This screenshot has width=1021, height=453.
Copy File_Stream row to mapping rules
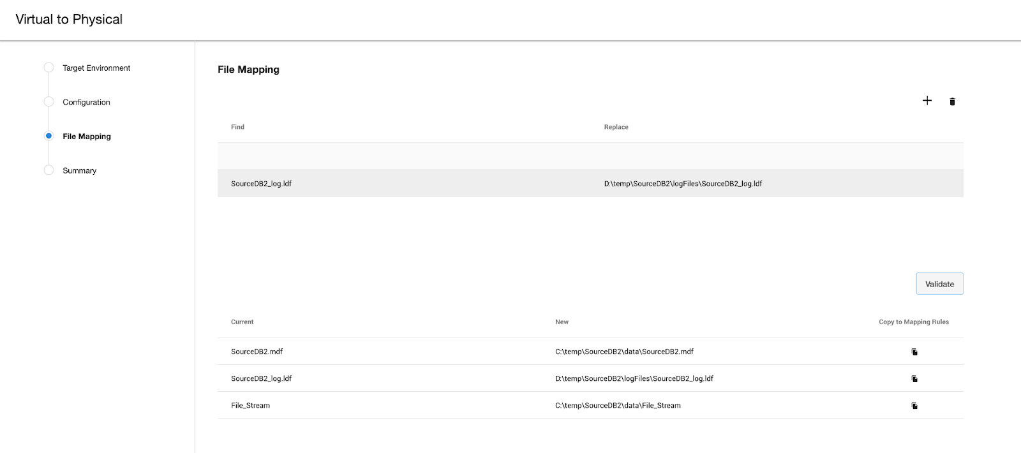[914, 406]
